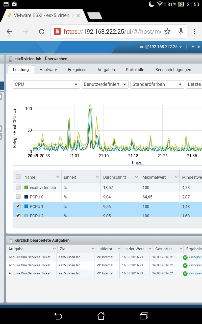202x324 pixels.
Task: Open Ziel column dropdown in tasks
Action: pos(93,249)
